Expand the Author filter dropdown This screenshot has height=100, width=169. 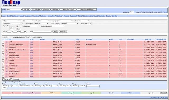click(x=13, y=21)
